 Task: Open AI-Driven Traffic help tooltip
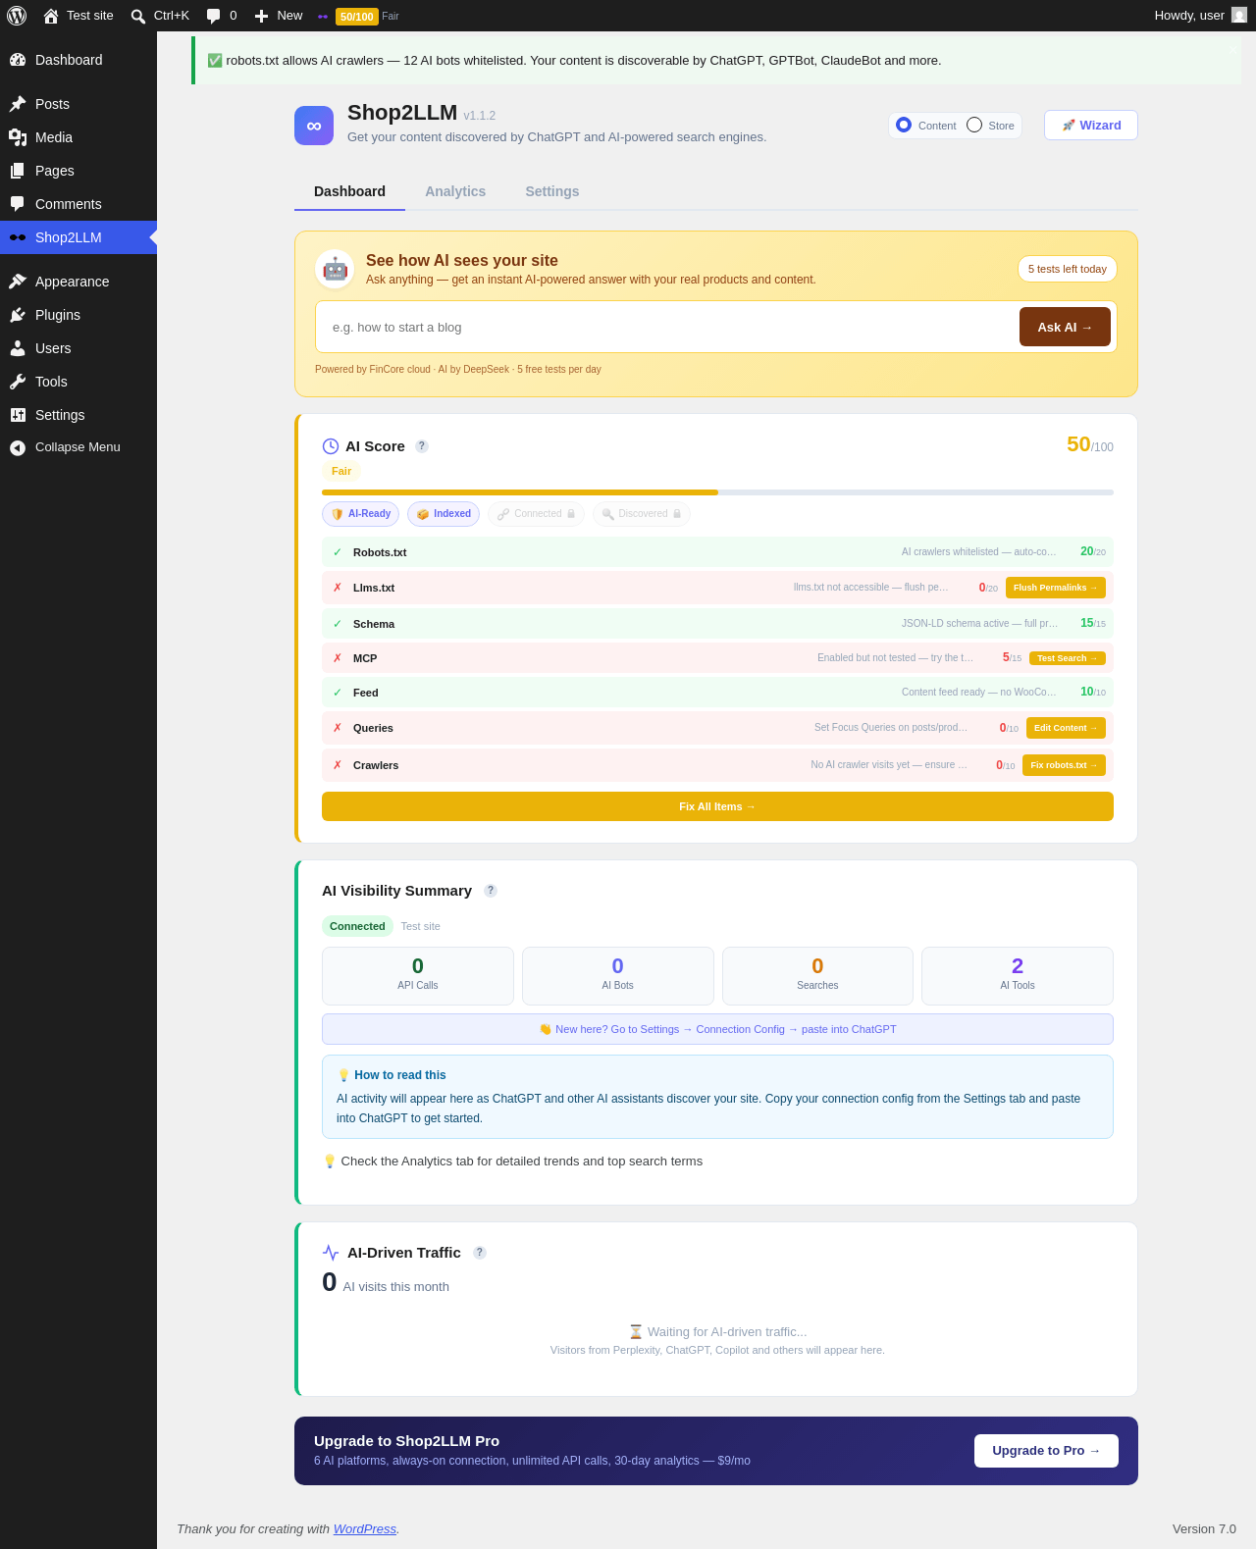click(480, 1253)
